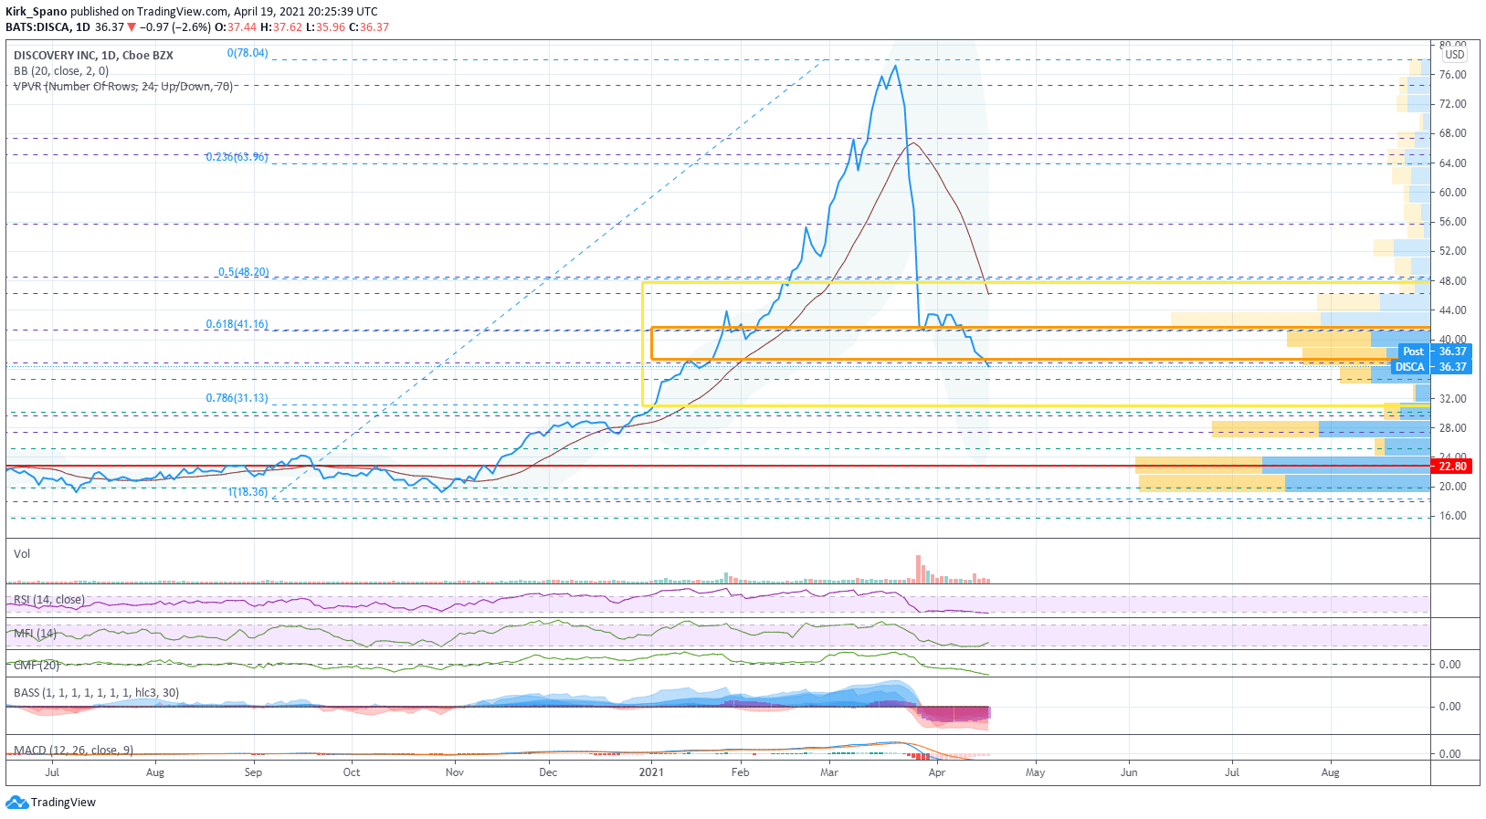Click the 64.00 price axis value

tap(1453, 163)
